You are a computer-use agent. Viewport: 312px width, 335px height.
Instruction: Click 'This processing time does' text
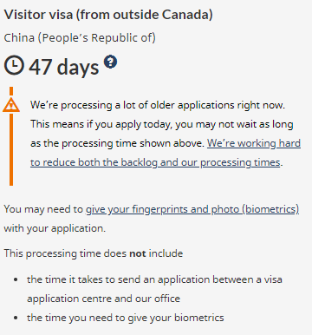click(65, 253)
